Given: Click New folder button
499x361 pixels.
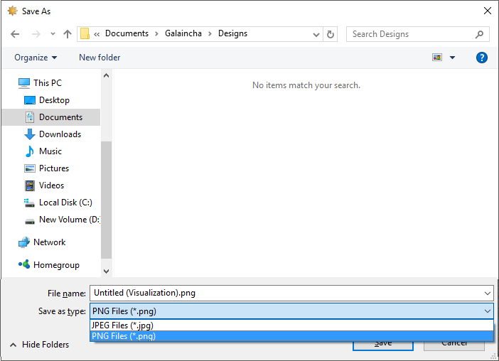Looking at the screenshot, I should click(100, 58).
